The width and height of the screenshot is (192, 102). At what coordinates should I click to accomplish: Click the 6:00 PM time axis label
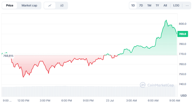point(66,100)
